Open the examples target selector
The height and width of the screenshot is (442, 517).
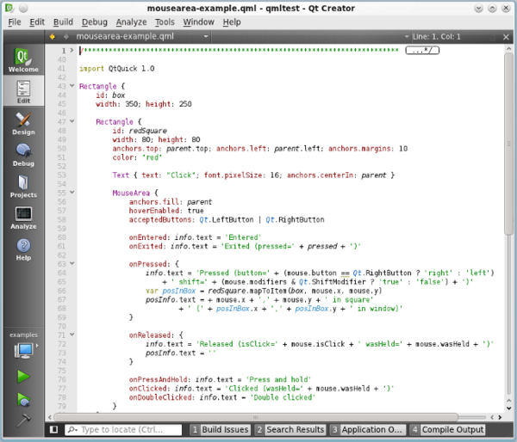[23, 350]
